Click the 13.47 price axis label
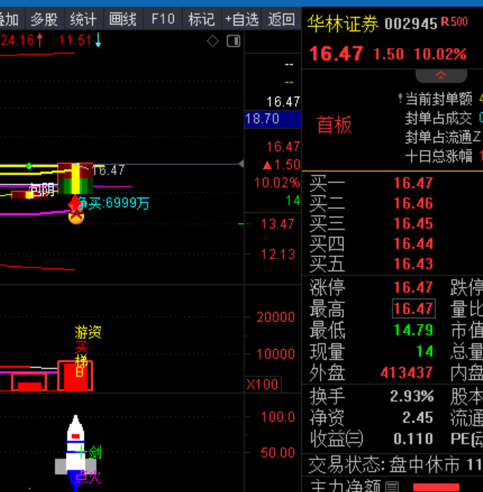 [278, 224]
